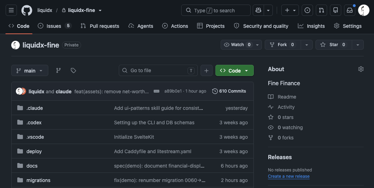The image size is (374, 188).
Task: Expand the Star lists dropdown arrow
Action: (x=358, y=45)
